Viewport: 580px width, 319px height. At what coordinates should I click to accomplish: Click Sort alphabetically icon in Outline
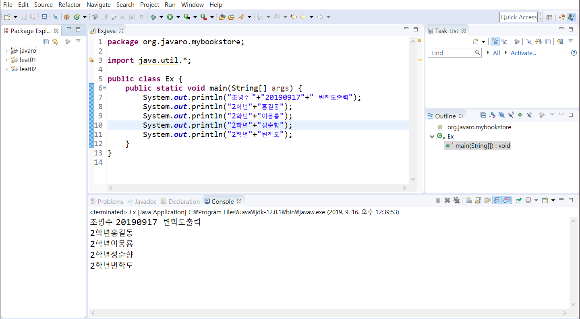(492, 115)
